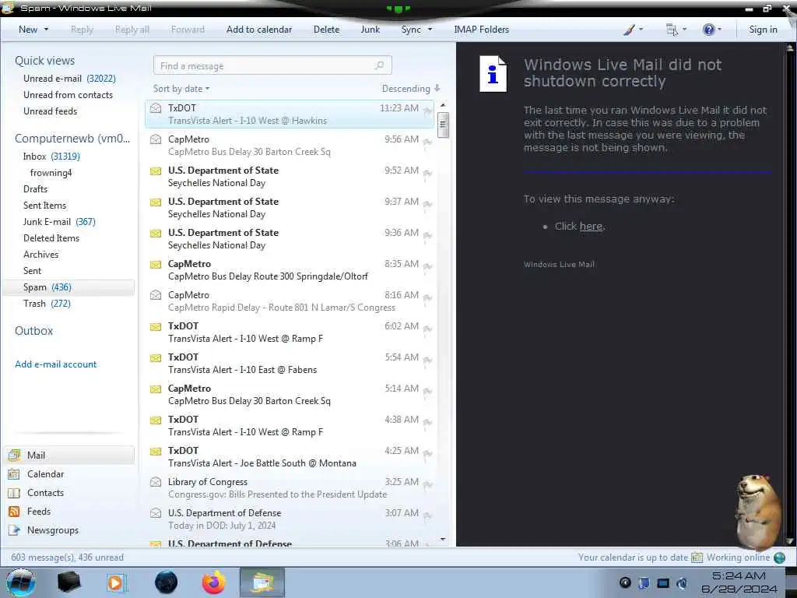Open Contacts view icon
797x598 pixels.
(x=14, y=493)
